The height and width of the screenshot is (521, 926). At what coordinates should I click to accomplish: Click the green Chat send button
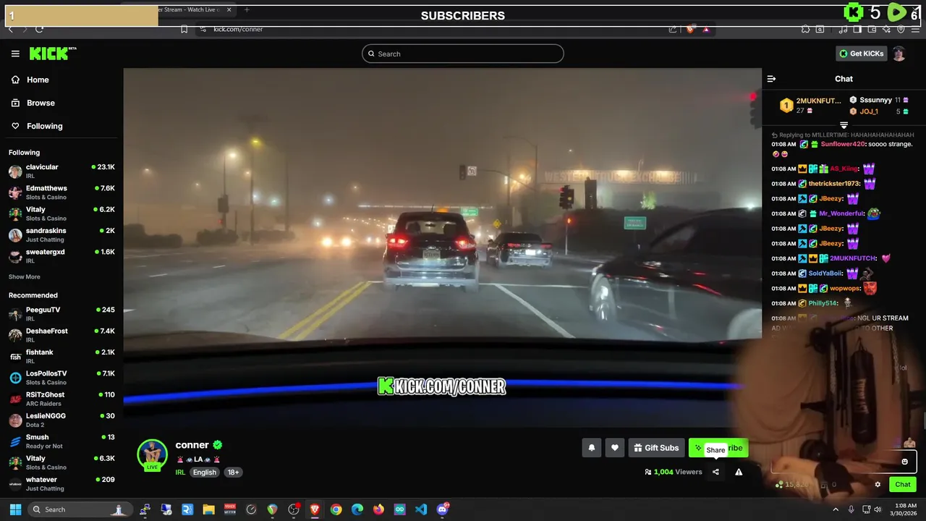pyautogui.click(x=902, y=485)
